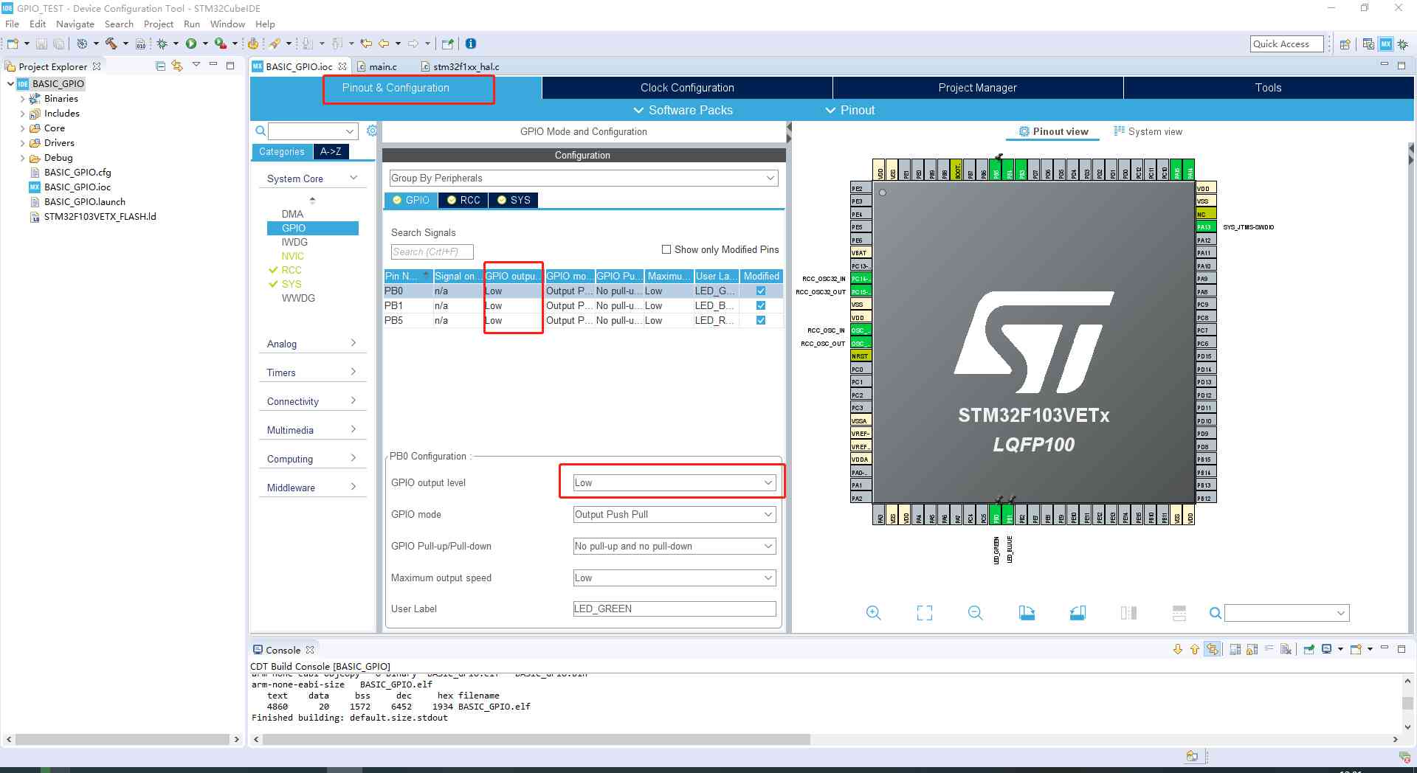Fit pinout view to window
This screenshot has height=773, width=1417.
point(924,613)
